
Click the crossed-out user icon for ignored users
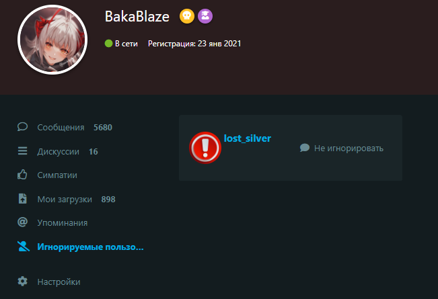point(23,247)
